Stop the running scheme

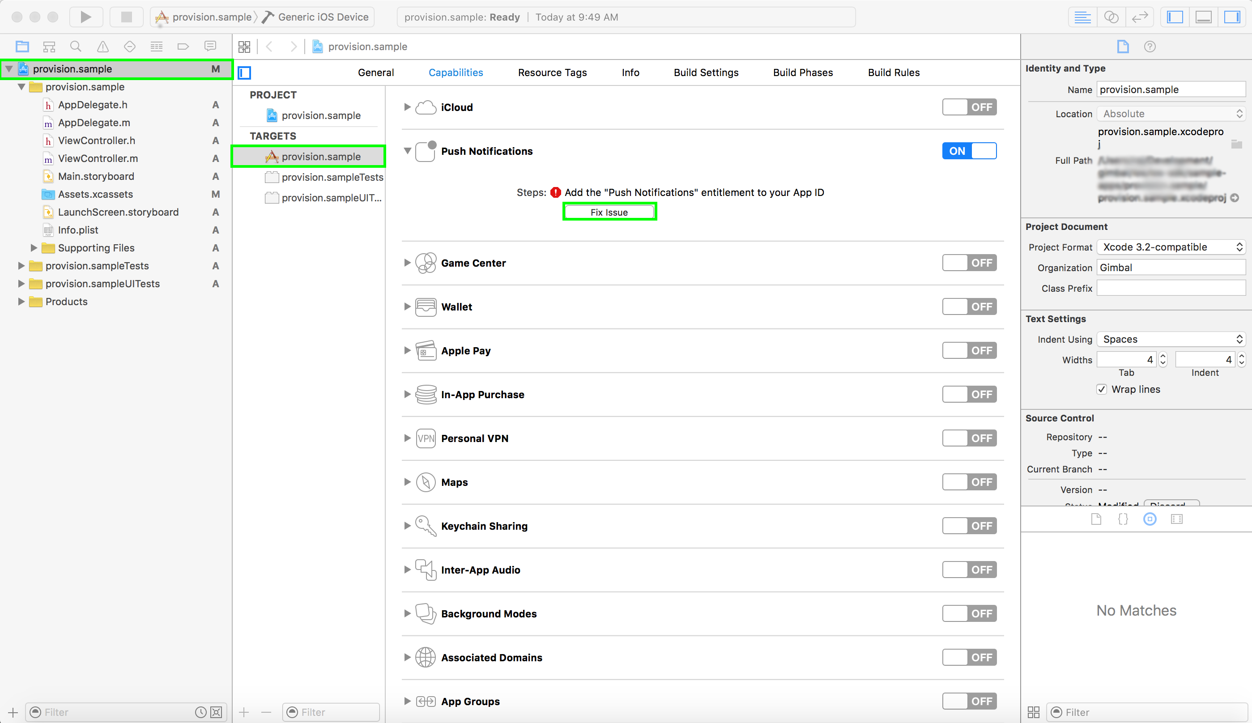coord(126,17)
